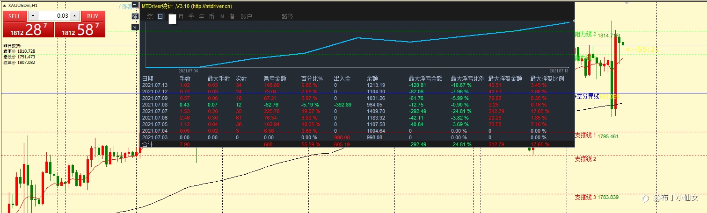The width and height of the screenshot is (707, 213).
Task: Toggle the √ check icon beside panel
Action: [135, 27]
